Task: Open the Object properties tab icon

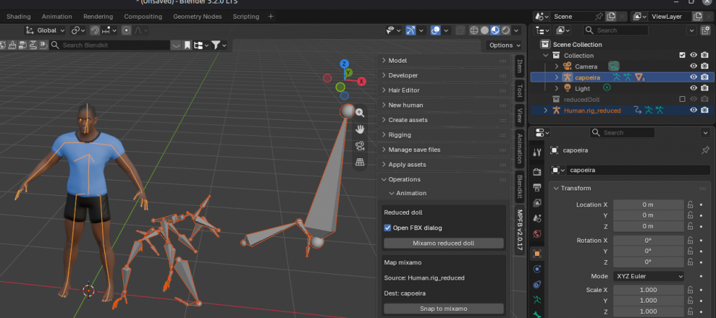Action: 538,253
